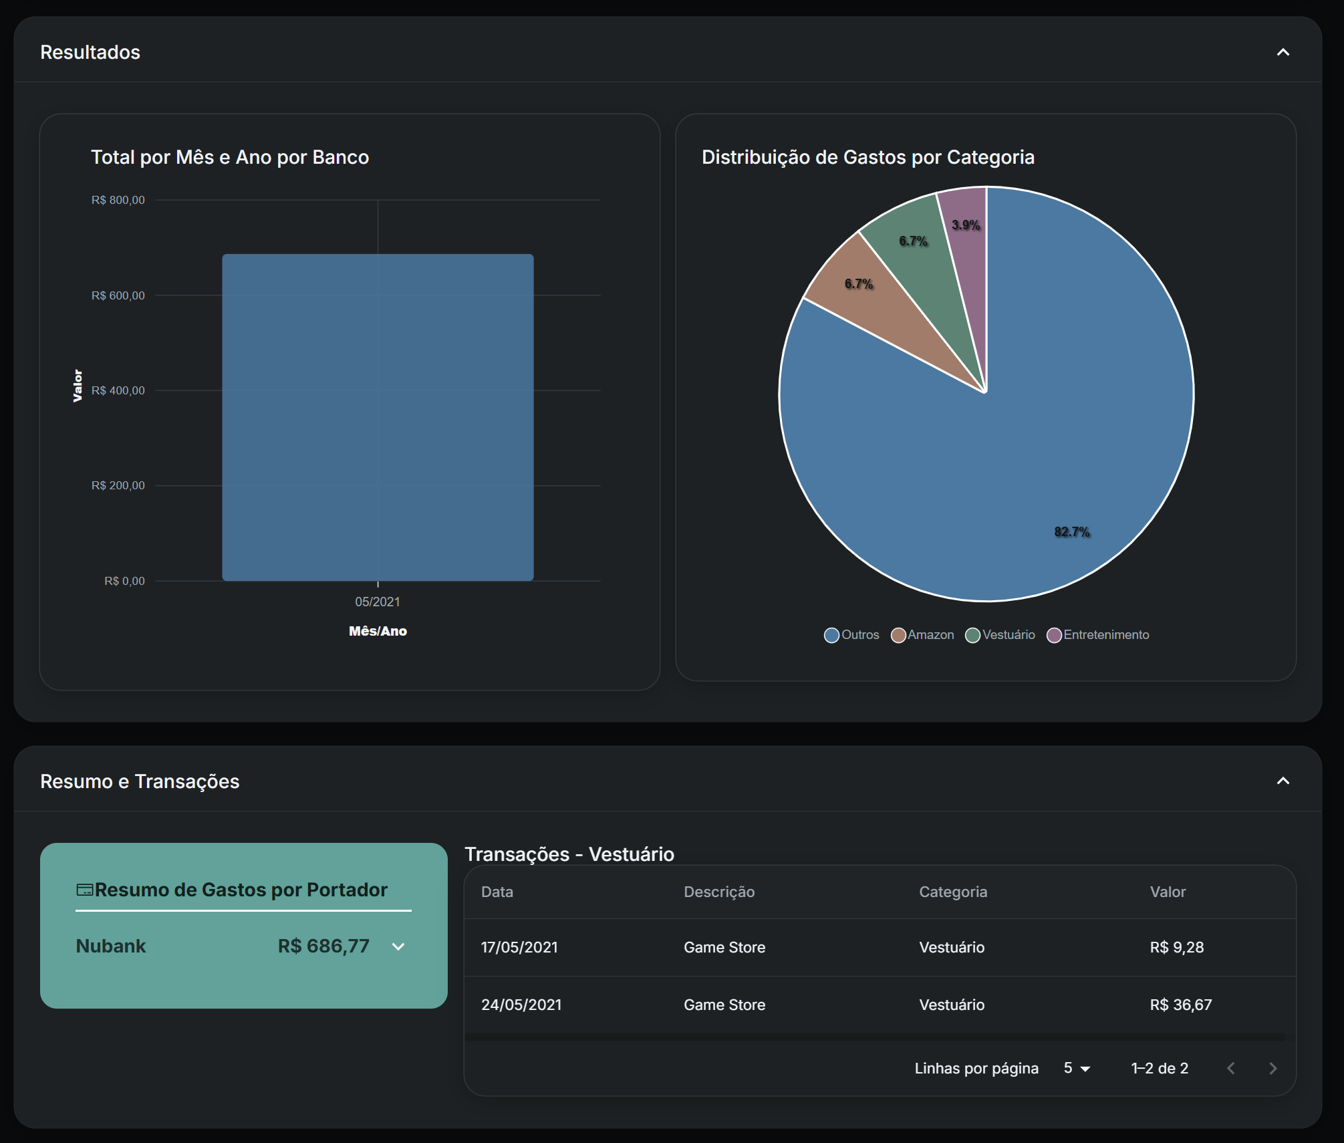
Task: Click the credit card icon beside Resumo
Action: pyautogui.click(x=84, y=890)
